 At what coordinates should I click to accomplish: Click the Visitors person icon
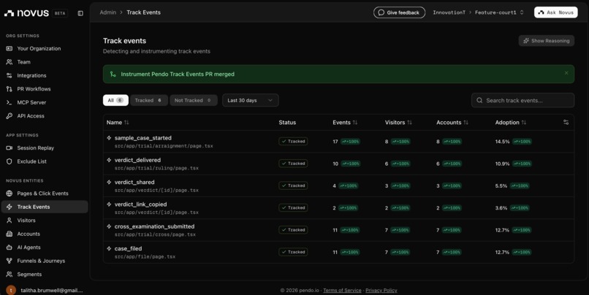[x=9, y=221]
